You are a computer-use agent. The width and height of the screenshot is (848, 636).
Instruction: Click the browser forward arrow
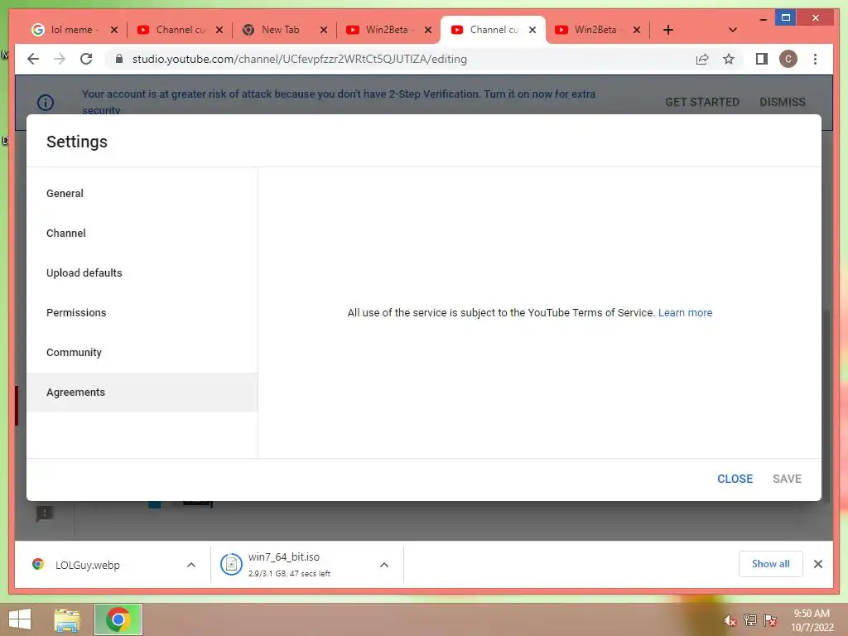coord(60,59)
